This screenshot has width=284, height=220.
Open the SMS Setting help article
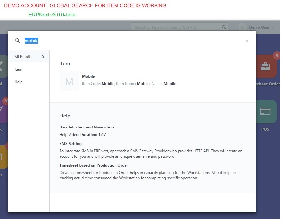[71, 144]
